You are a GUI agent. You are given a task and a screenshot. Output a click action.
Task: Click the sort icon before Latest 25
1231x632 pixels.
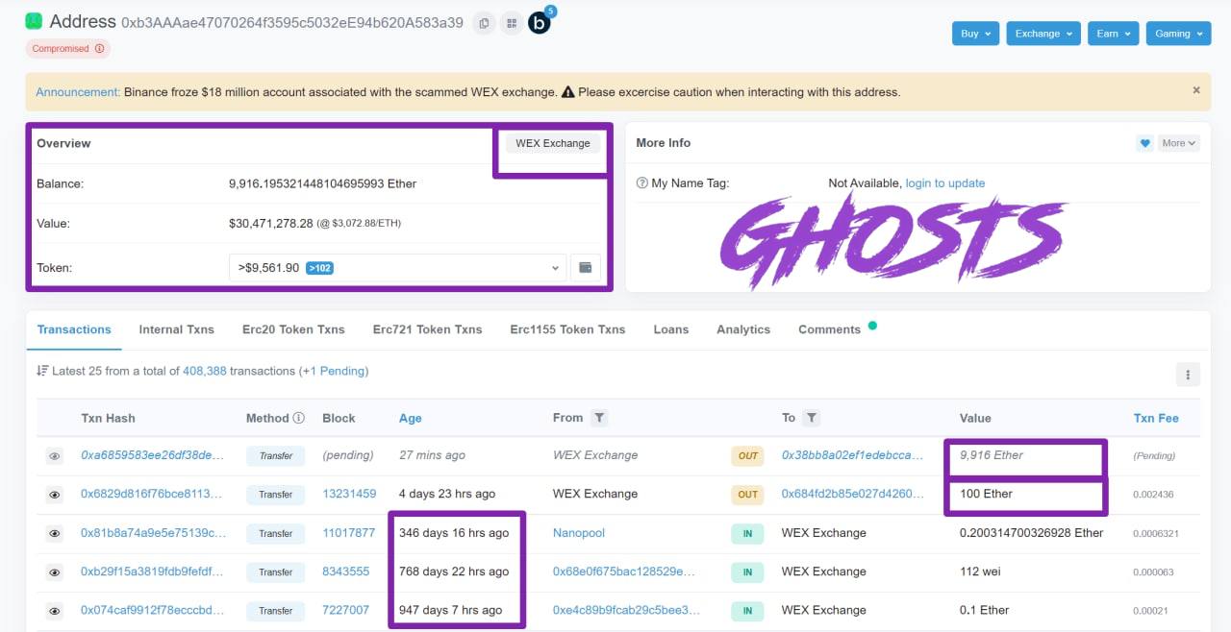click(41, 371)
